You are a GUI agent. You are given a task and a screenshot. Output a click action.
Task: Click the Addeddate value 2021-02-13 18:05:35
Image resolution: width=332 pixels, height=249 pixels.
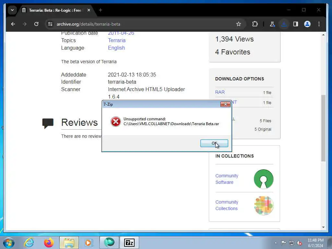coord(132,75)
